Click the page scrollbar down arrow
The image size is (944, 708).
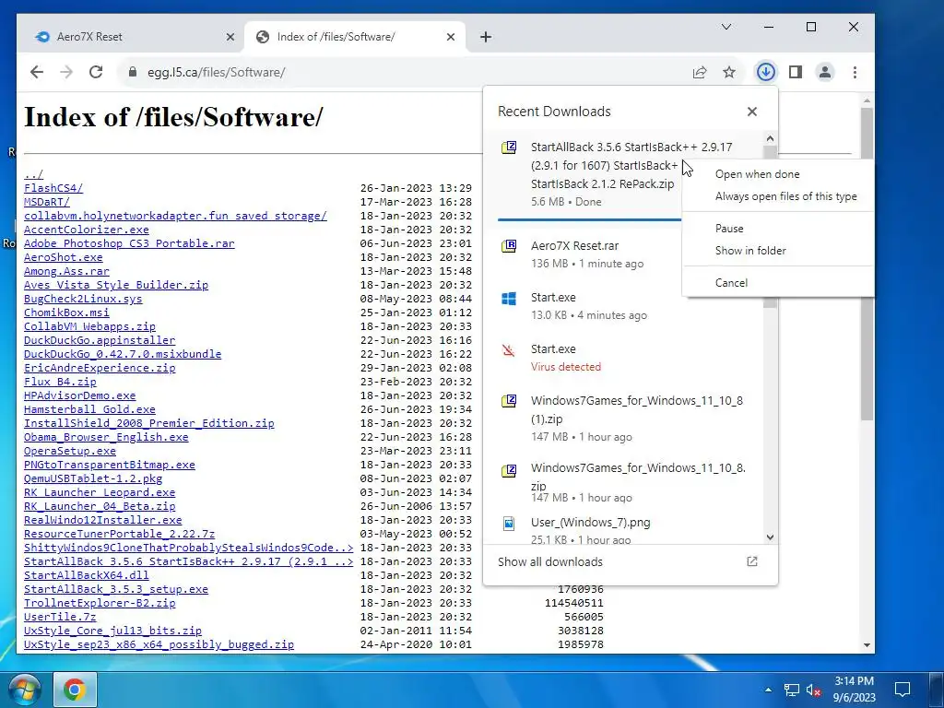click(x=867, y=644)
